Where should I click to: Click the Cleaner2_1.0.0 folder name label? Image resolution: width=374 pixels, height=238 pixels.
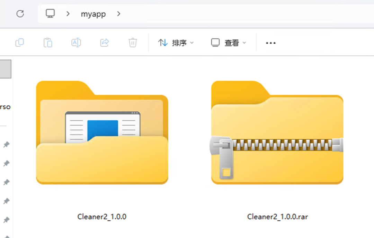coord(102,217)
